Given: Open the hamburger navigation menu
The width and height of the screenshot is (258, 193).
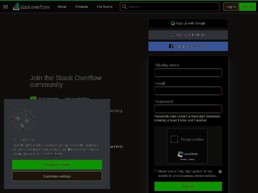Looking at the screenshot, I should (6, 7).
